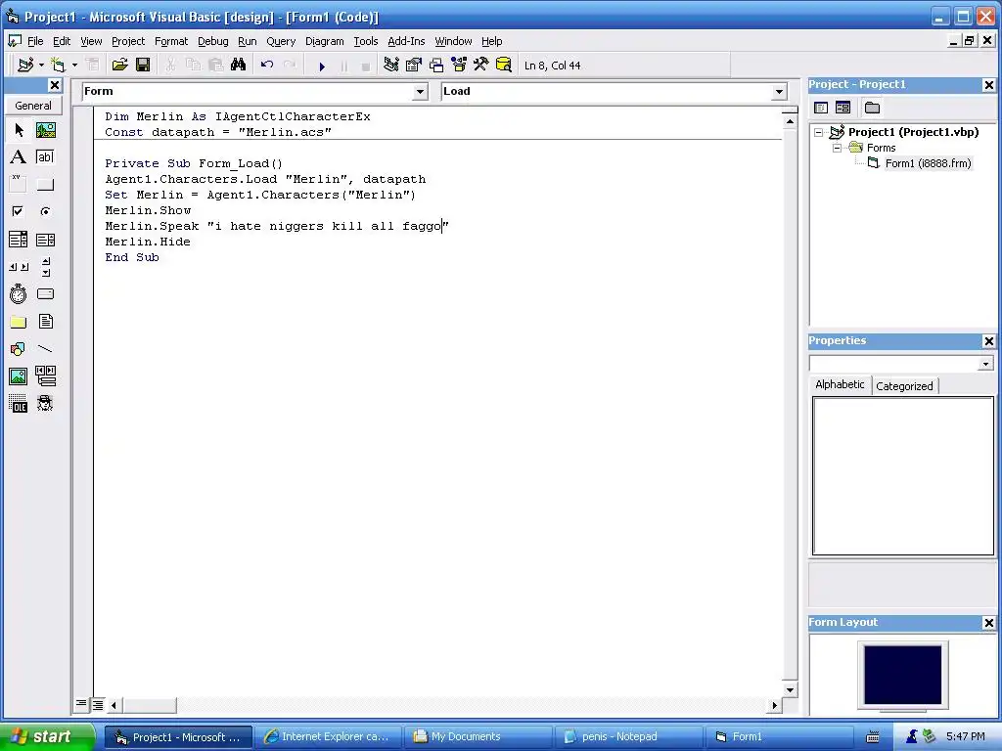Select the Frame control in the toolbox

click(x=19, y=185)
